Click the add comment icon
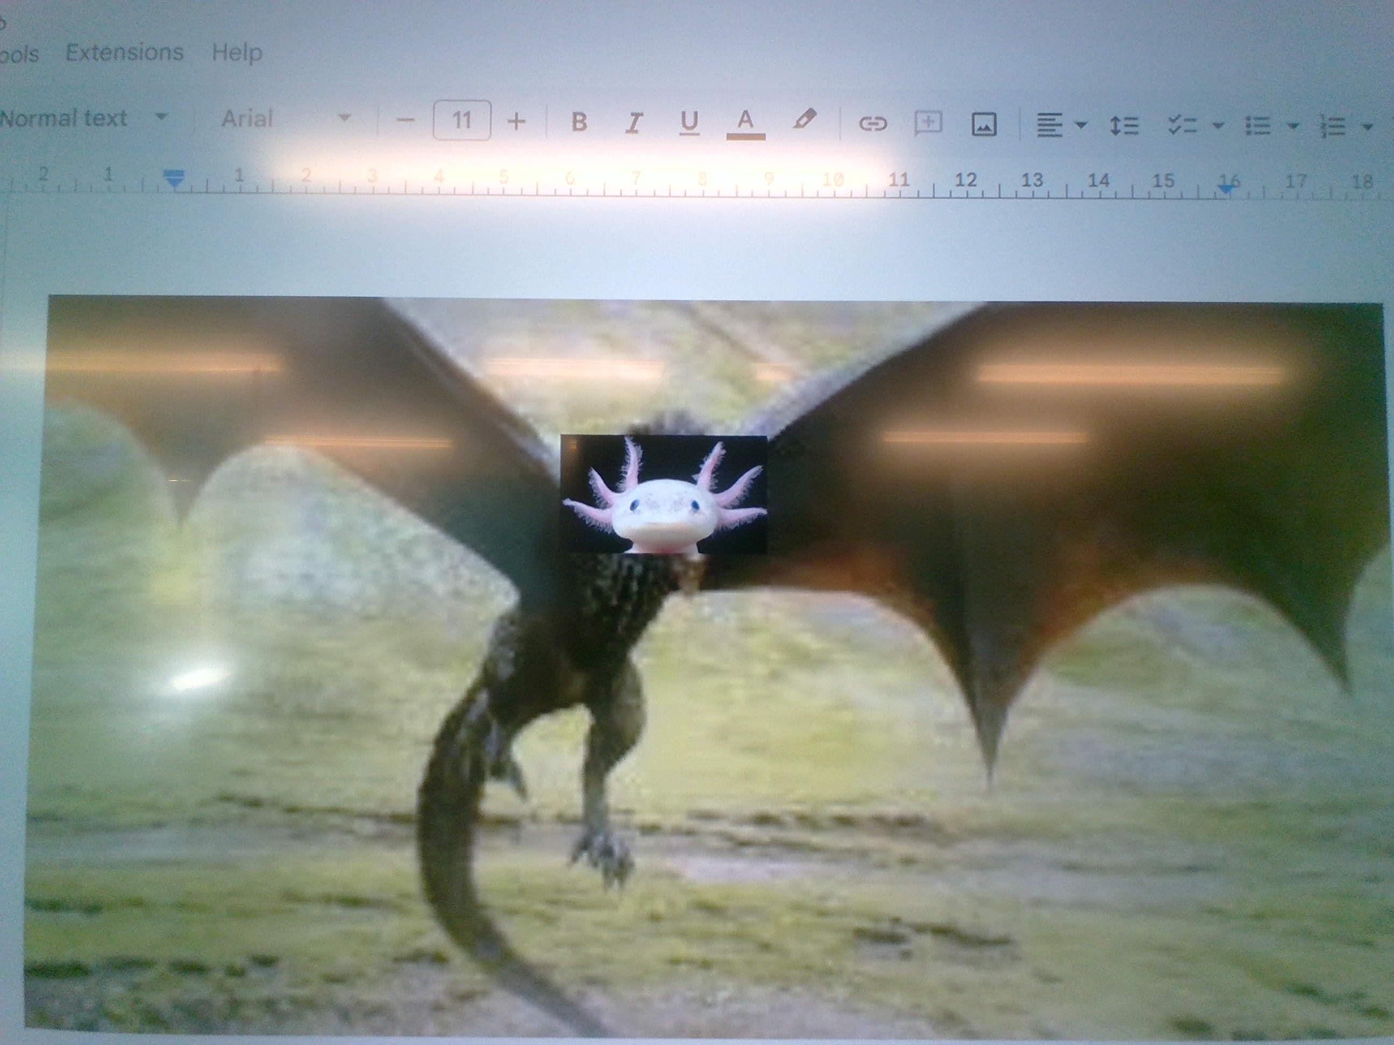1394x1045 pixels. (x=928, y=123)
